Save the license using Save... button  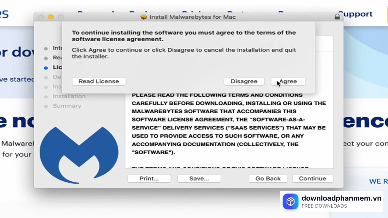[x=199, y=179]
